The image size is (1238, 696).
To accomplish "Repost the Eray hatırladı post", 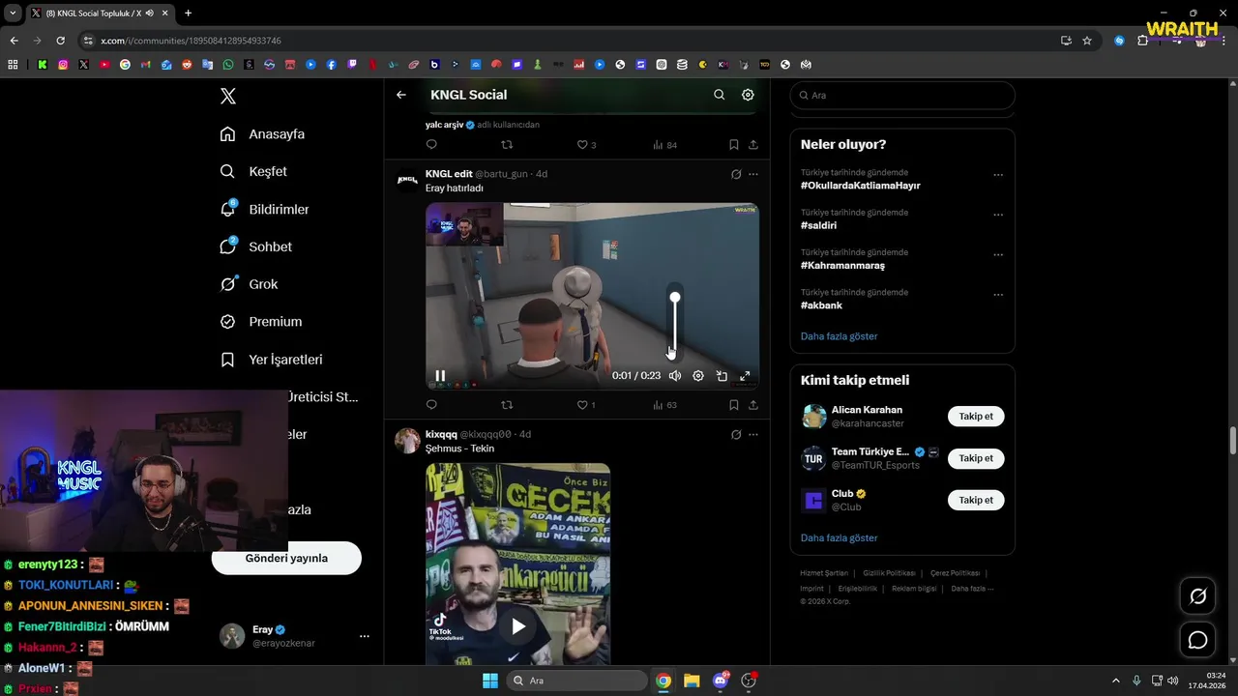I will point(507,405).
